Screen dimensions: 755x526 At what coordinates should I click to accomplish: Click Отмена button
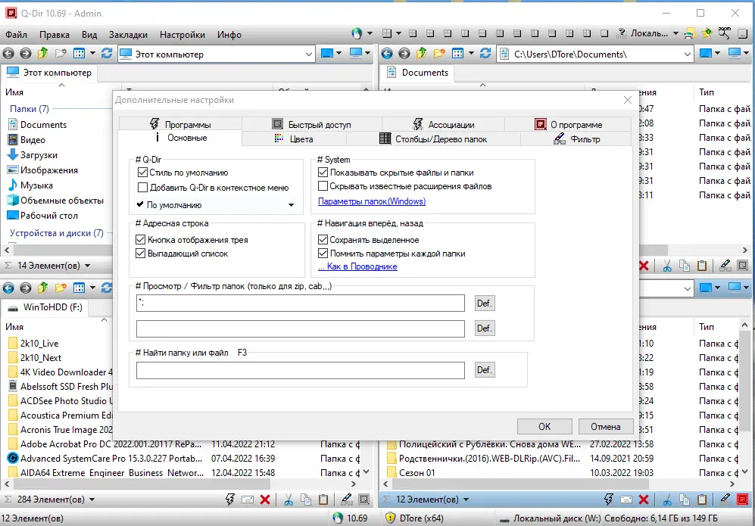coord(606,426)
